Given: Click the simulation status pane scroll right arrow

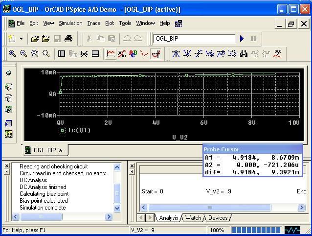Looking at the screenshot, I should [301, 207].
